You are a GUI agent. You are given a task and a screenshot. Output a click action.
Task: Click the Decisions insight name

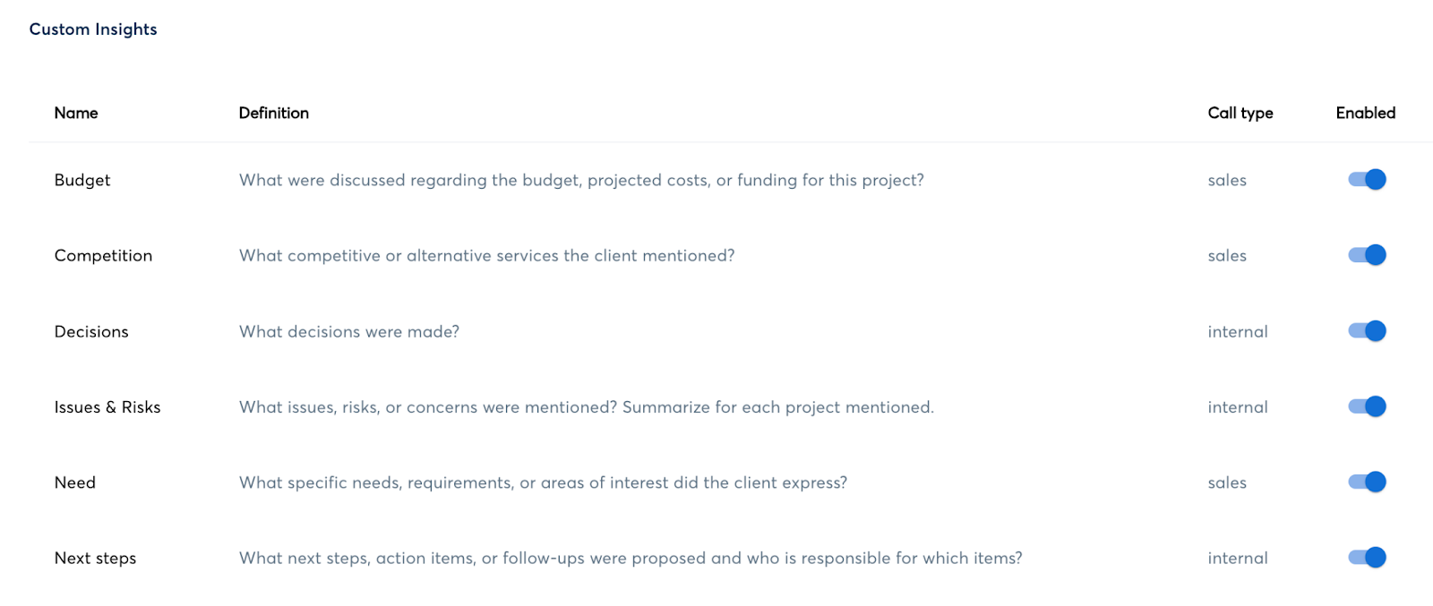(91, 331)
